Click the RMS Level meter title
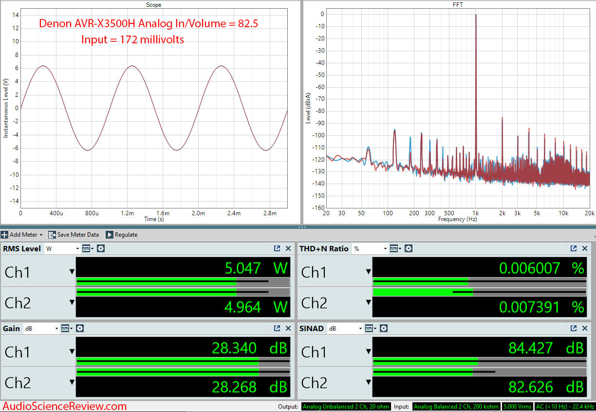The width and height of the screenshot is (596, 412). (x=22, y=248)
